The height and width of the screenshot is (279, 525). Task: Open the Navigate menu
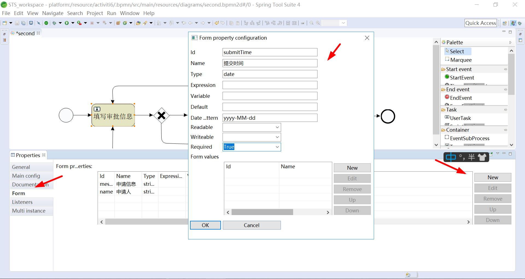(52, 13)
